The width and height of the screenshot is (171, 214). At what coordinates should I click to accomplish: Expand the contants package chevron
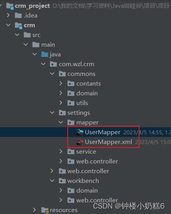pos(61,83)
